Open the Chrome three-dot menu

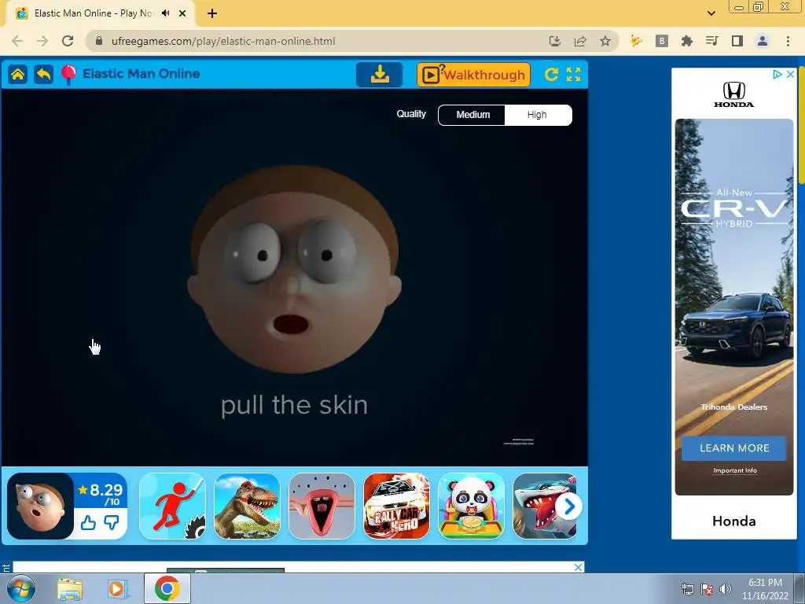[x=788, y=41]
